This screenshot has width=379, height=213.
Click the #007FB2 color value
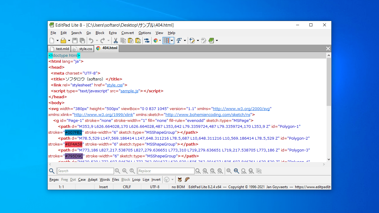[73, 132]
